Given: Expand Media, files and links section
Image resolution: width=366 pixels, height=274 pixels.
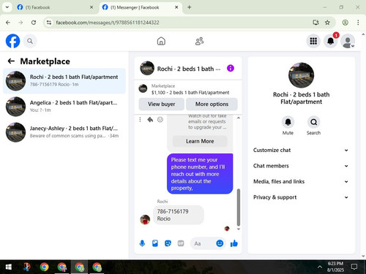Looking at the screenshot, I should tap(301, 182).
